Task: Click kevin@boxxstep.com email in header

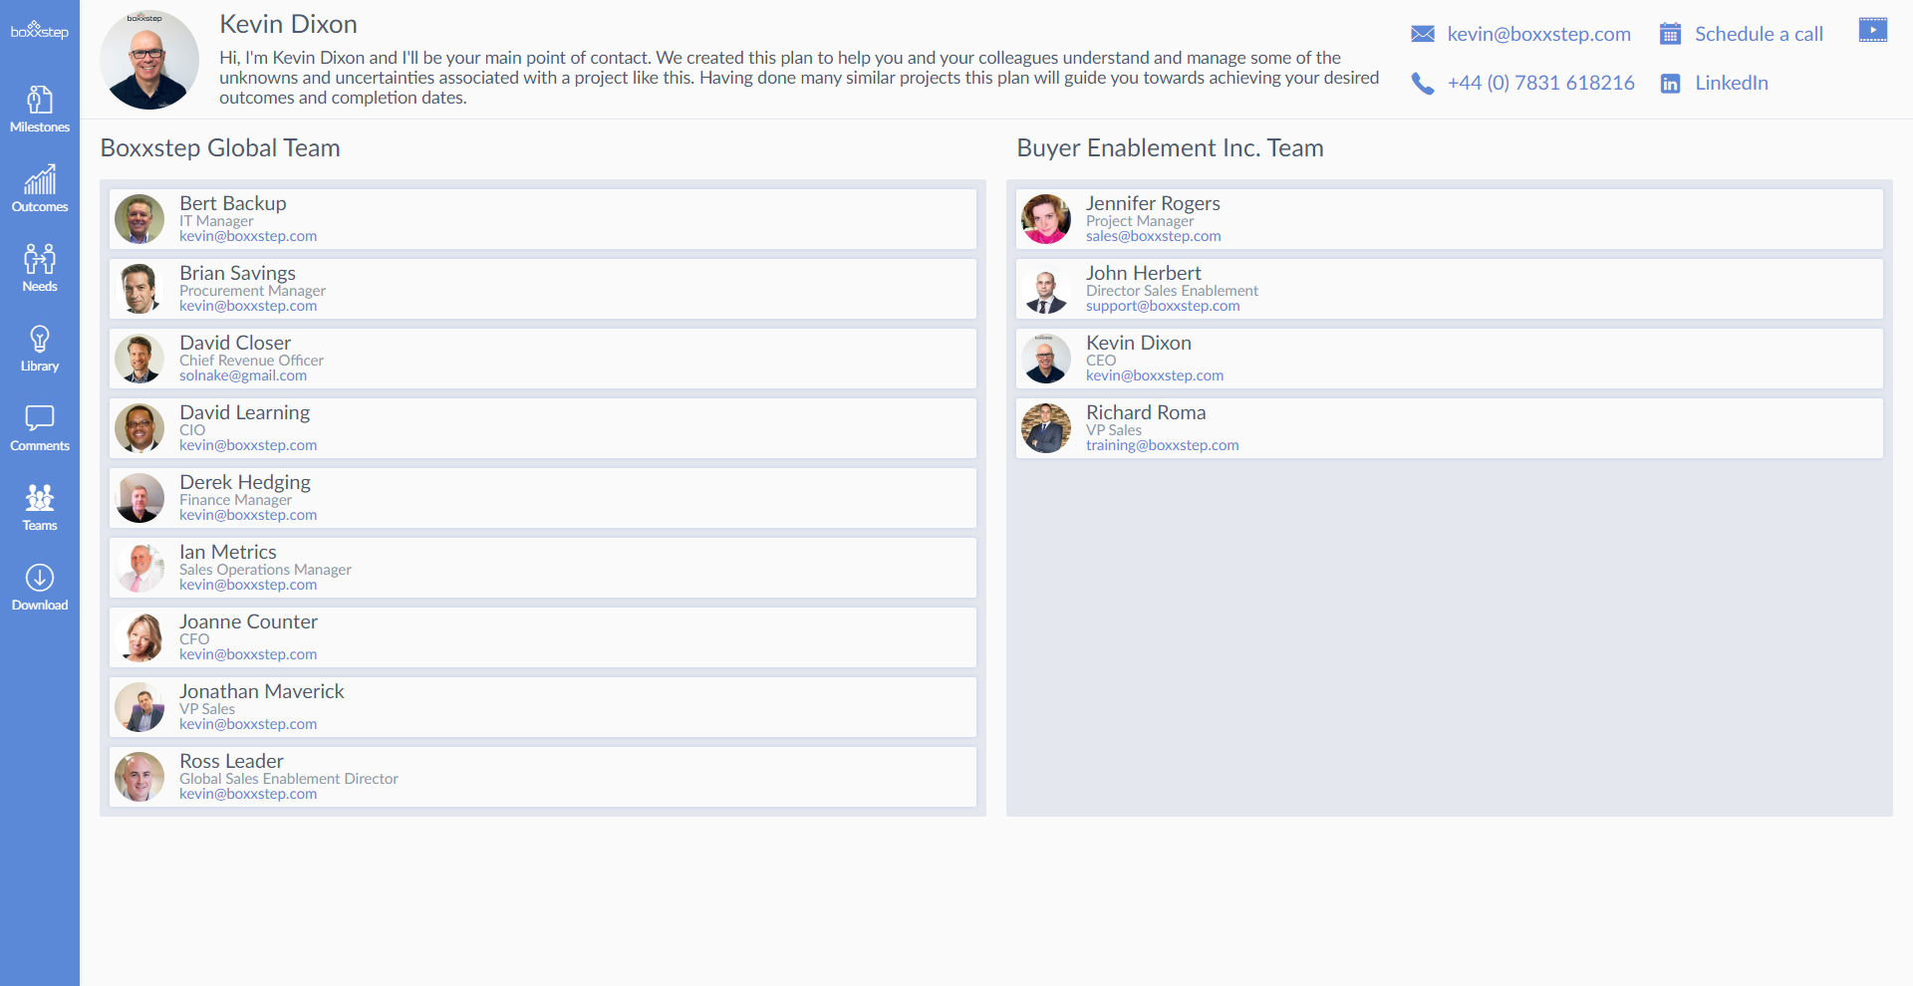Action: 1538,35
